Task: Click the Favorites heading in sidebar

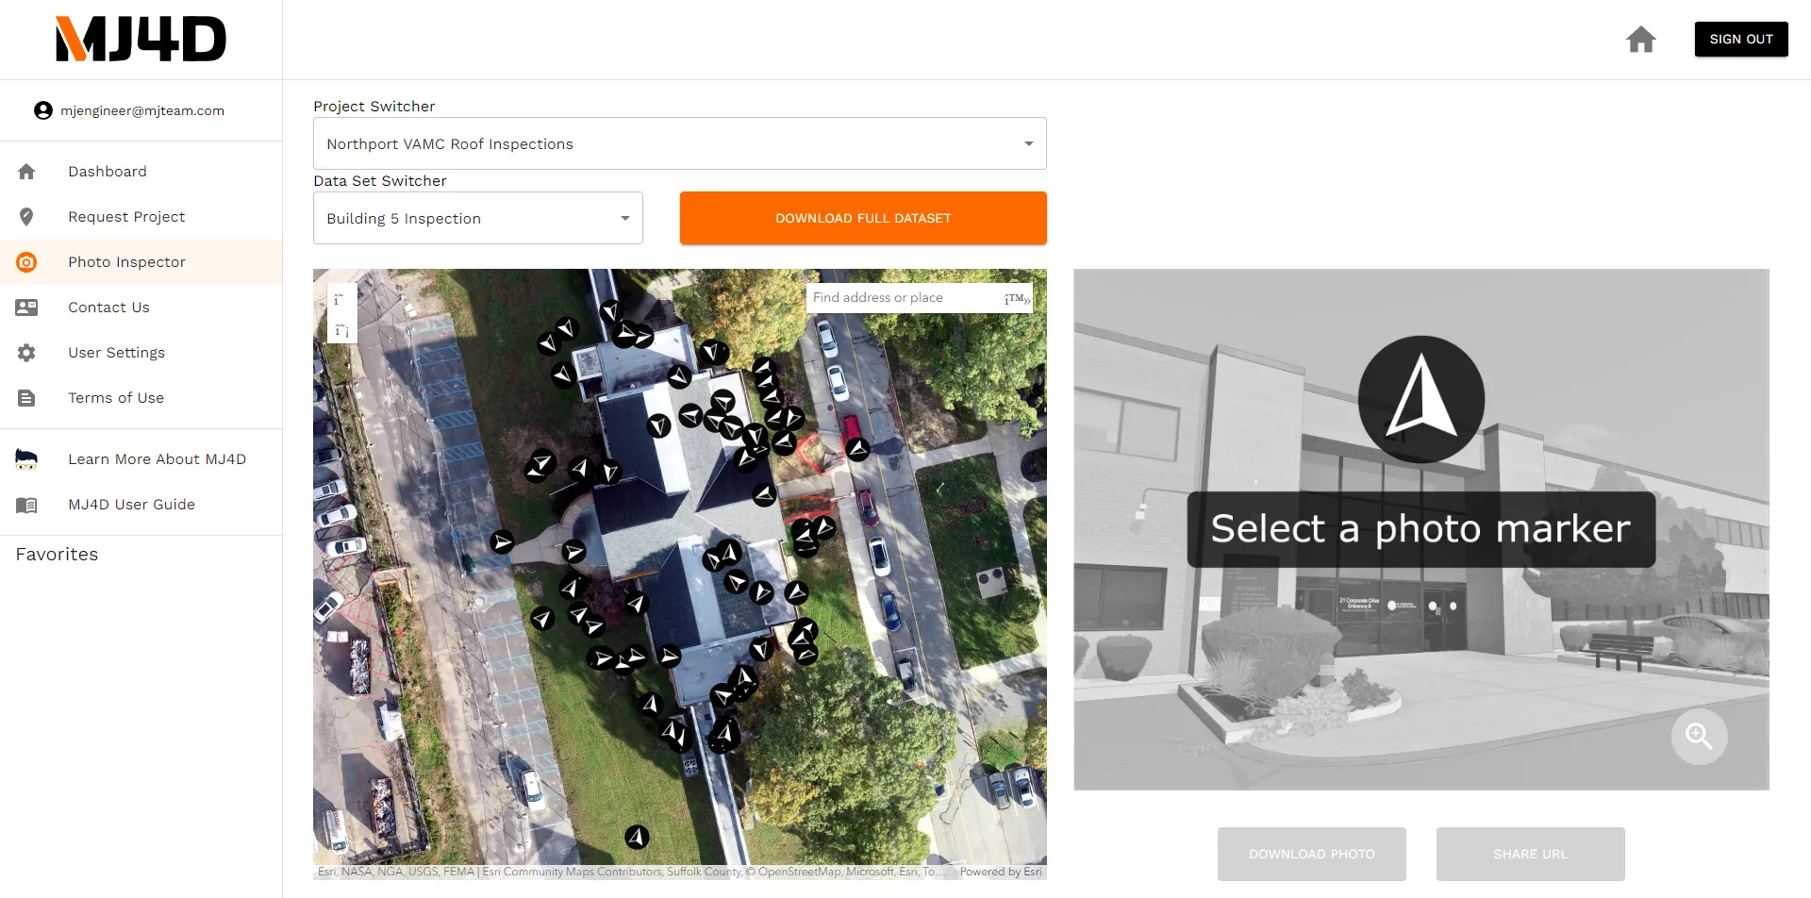Action: tap(57, 555)
